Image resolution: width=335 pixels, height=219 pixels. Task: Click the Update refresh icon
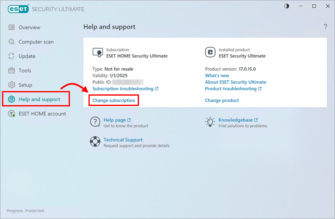click(12, 56)
